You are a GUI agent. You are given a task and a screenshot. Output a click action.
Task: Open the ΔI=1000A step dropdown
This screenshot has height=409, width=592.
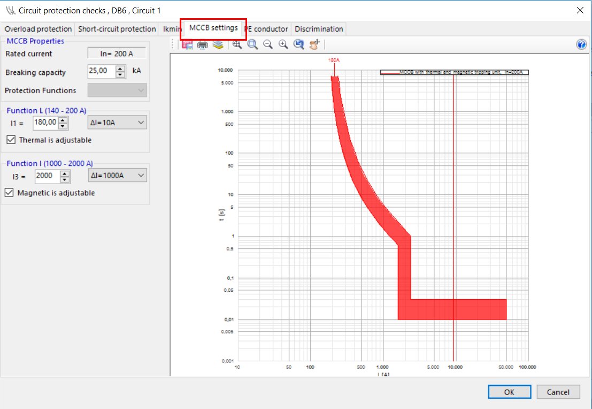click(x=117, y=176)
